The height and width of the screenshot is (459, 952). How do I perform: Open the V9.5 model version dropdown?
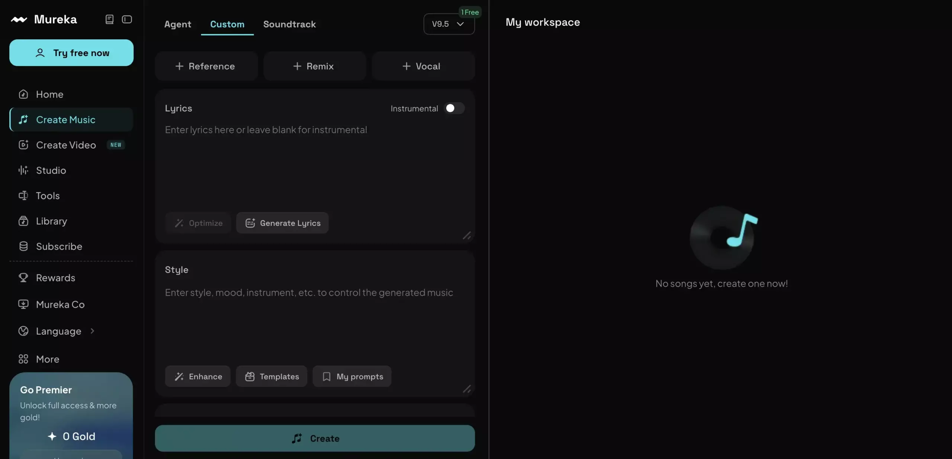tap(449, 24)
